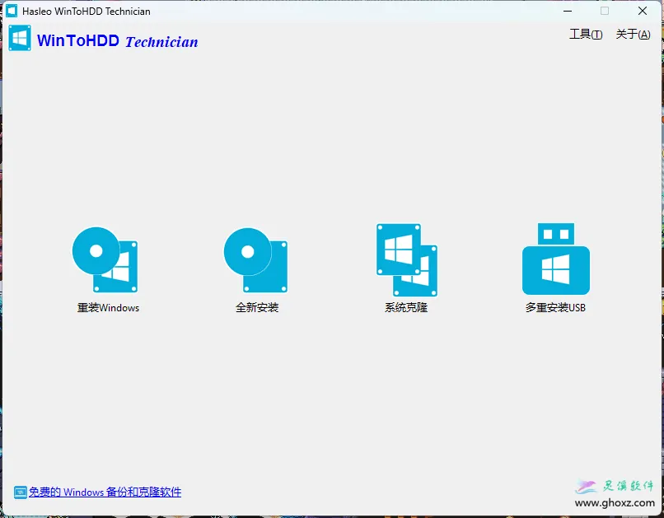The image size is (664, 518).
Task: Open the 关于(A) menu
Action: (632, 36)
